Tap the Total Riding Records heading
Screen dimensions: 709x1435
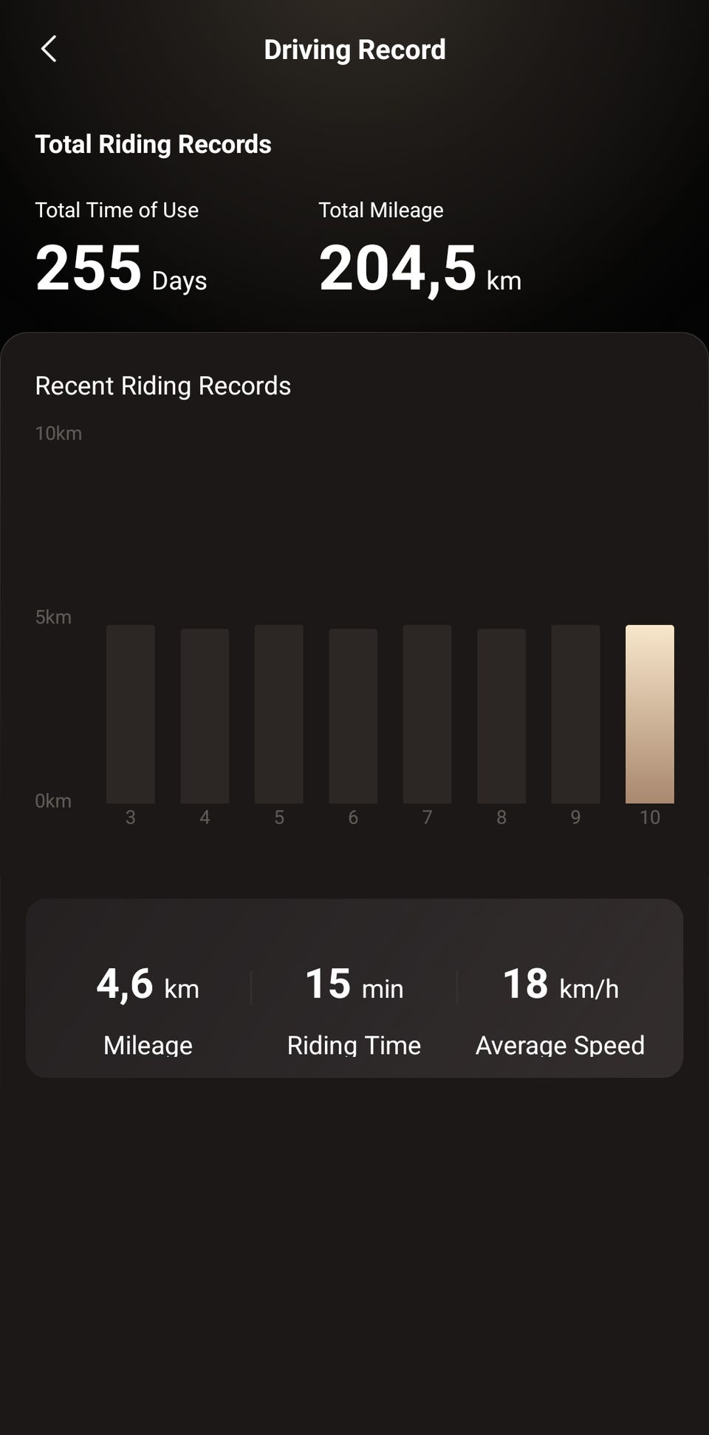[153, 144]
